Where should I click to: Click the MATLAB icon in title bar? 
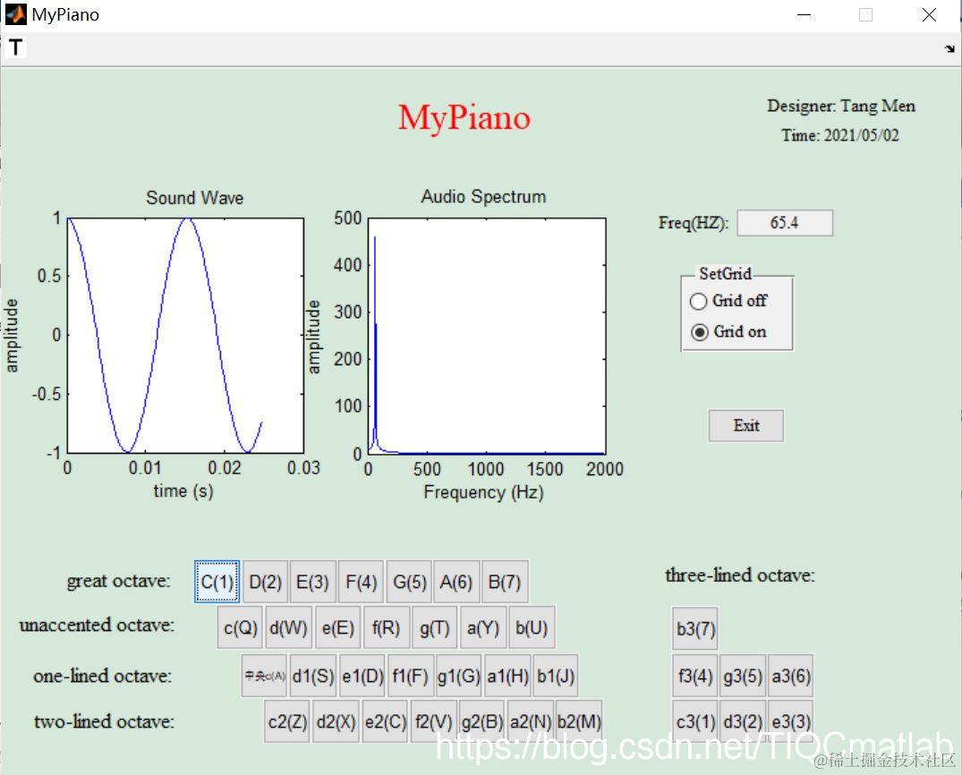16,14
